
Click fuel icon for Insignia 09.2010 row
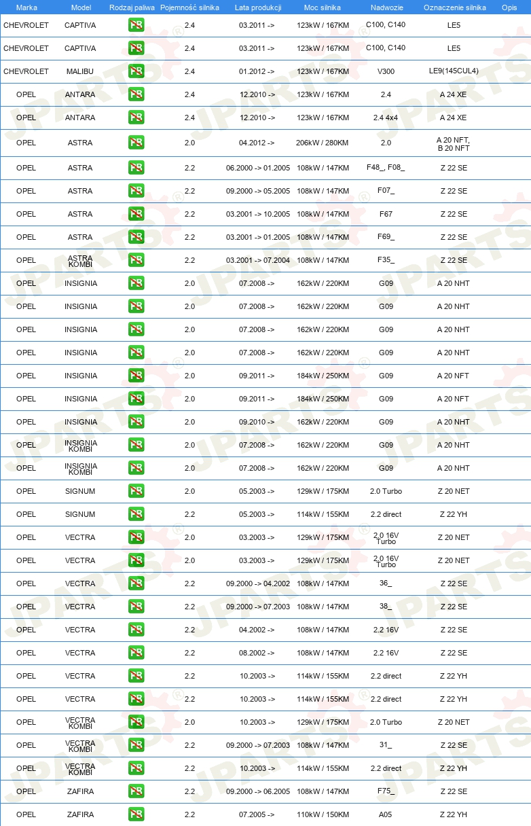click(x=136, y=422)
